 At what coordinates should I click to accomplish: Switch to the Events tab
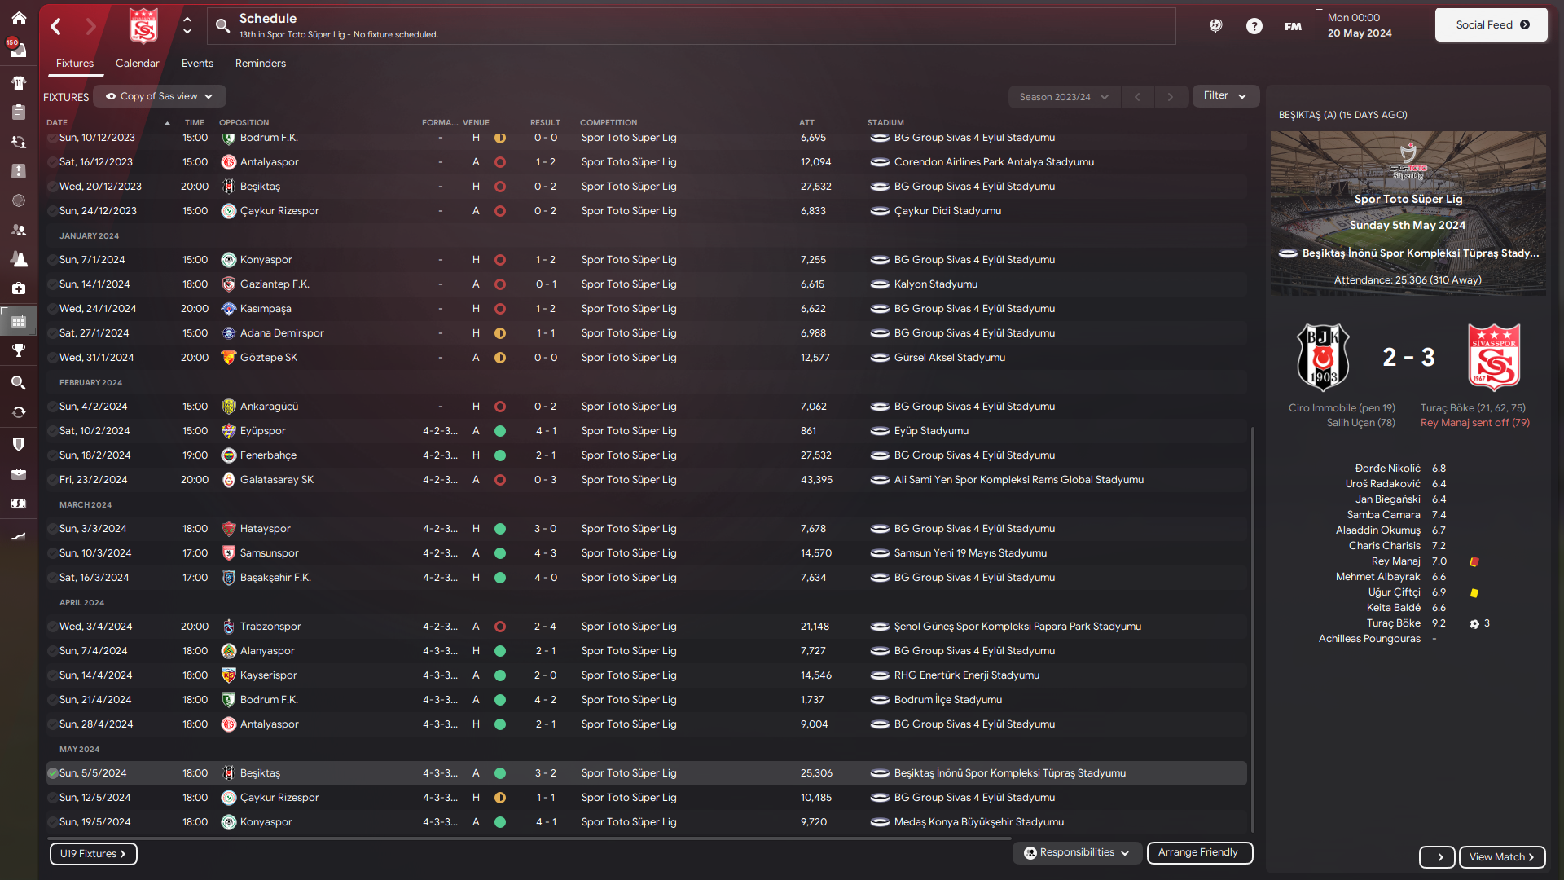coord(197,64)
